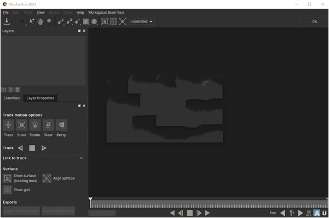This screenshot has height=218, width=329.
Task: Open the Help menu
Action: click(80, 13)
